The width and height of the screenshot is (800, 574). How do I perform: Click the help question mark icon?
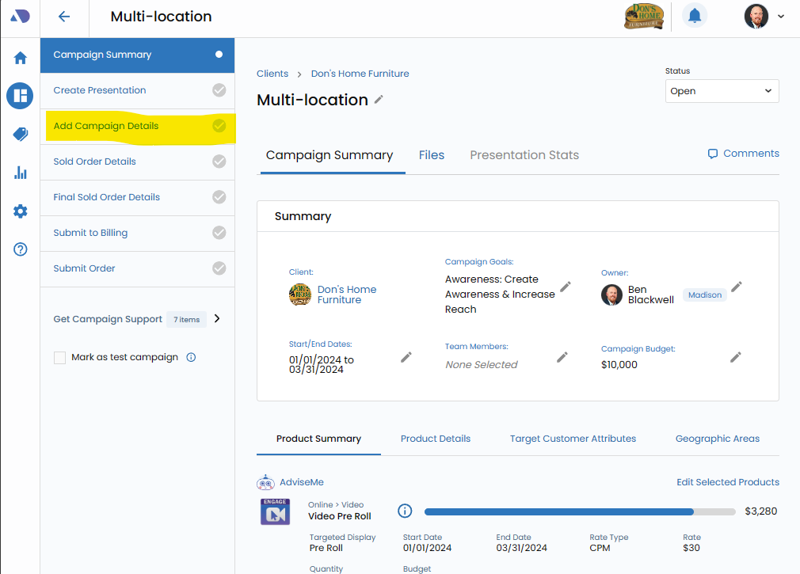point(21,249)
